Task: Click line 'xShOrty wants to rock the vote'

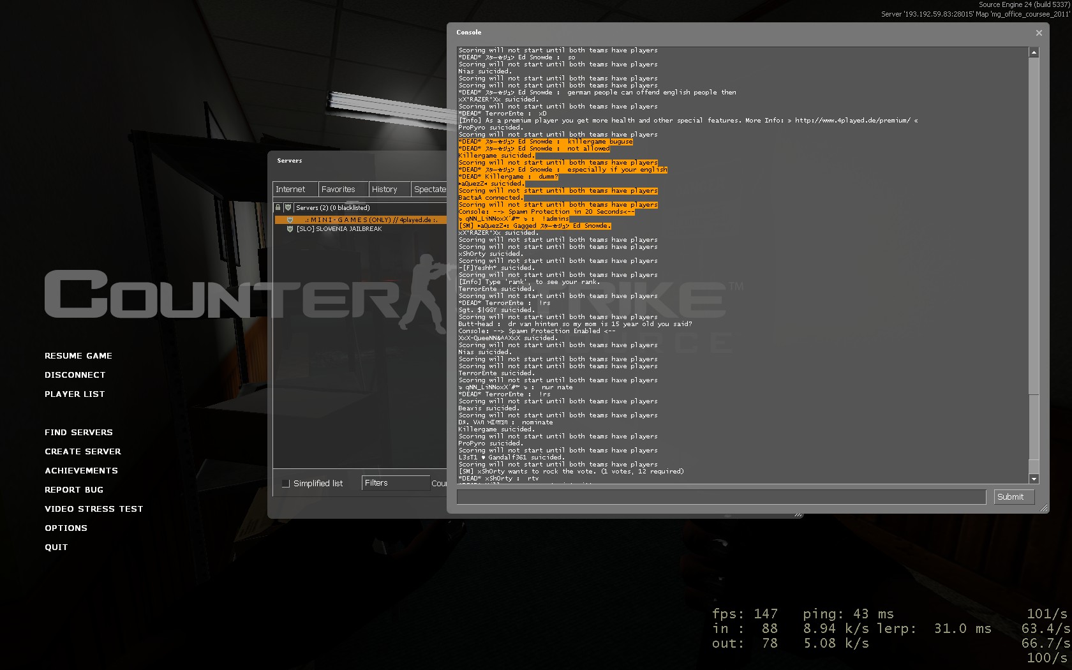Action: (571, 472)
